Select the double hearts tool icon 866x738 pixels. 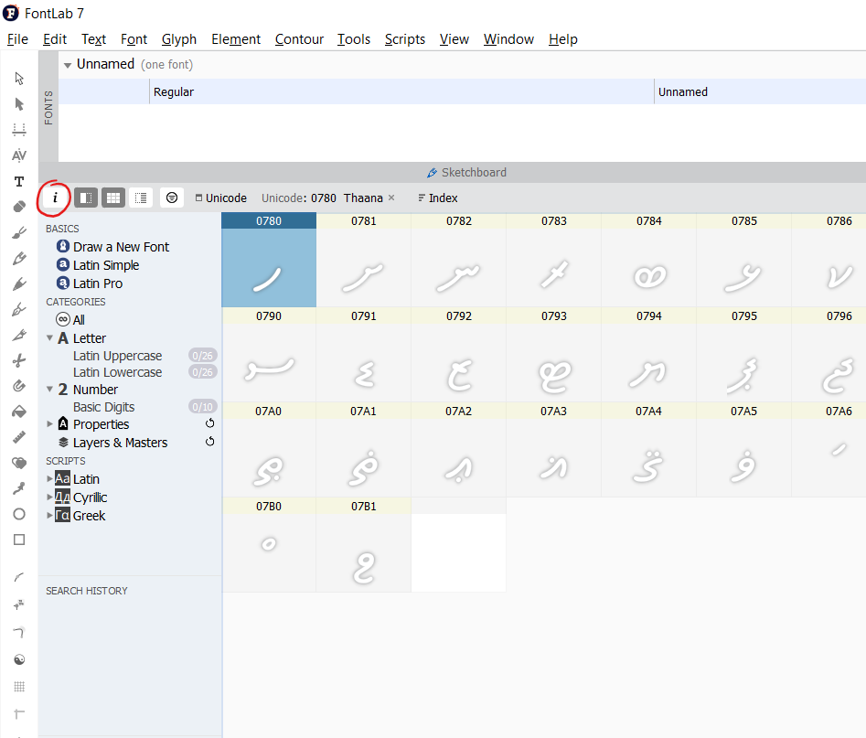pyautogui.click(x=19, y=463)
